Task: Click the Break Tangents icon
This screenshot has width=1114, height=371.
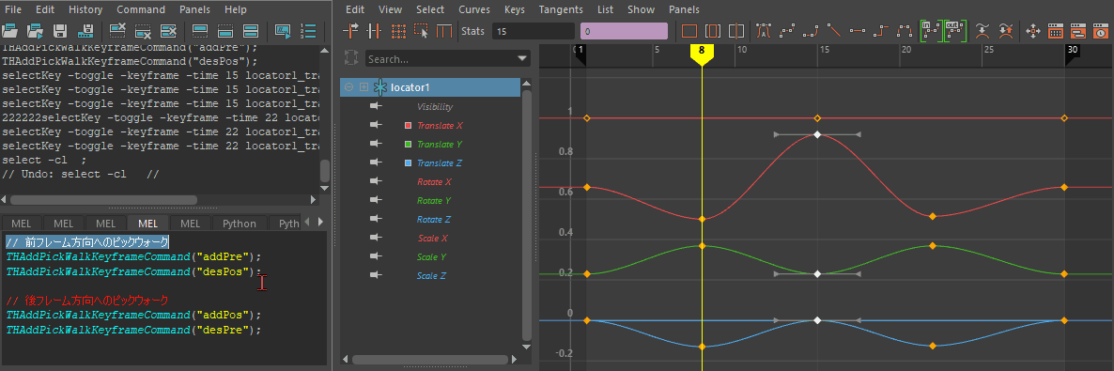Action: click(982, 31)
